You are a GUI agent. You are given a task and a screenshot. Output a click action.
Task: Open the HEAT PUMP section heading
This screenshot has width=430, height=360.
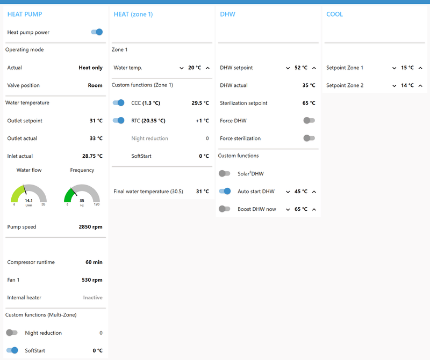[25, 14]
